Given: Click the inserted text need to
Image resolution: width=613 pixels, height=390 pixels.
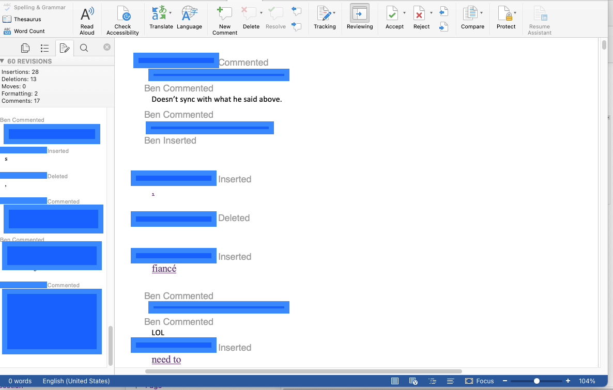Looking at the screenshot, I should tap(166, 360).
